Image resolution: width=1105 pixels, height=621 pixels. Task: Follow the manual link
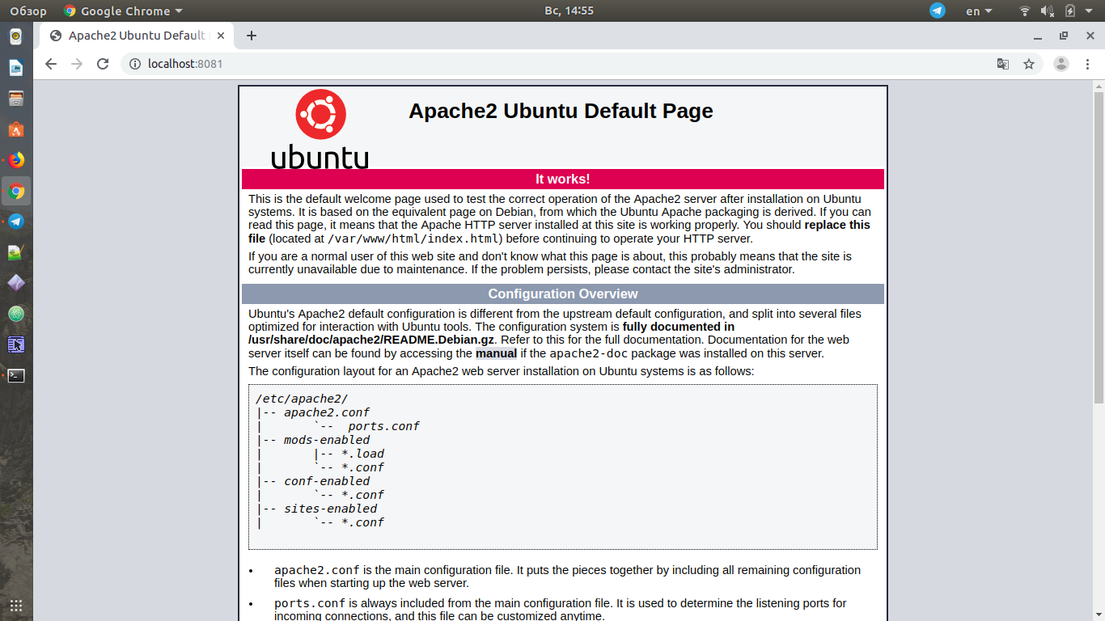(496, 353)
